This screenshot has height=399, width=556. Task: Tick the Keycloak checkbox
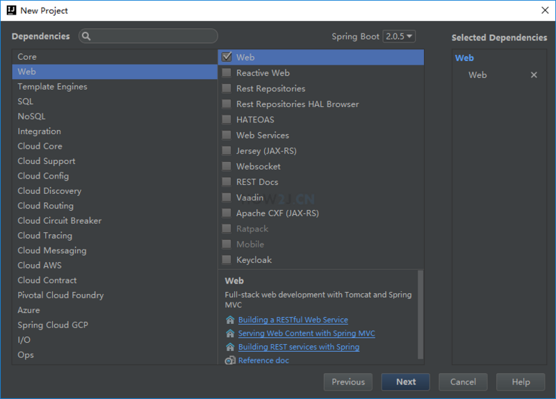(x=227, y=260)
